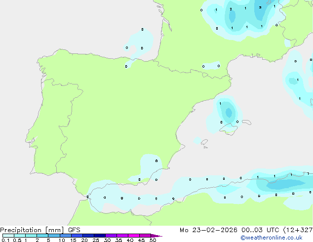Click the '00..03 UTC' time text
The height and width of the screenshot is (242, 313).
[260, 230]
